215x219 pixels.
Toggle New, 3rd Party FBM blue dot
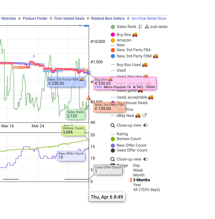pyautogui.click(x=113, y=56)
